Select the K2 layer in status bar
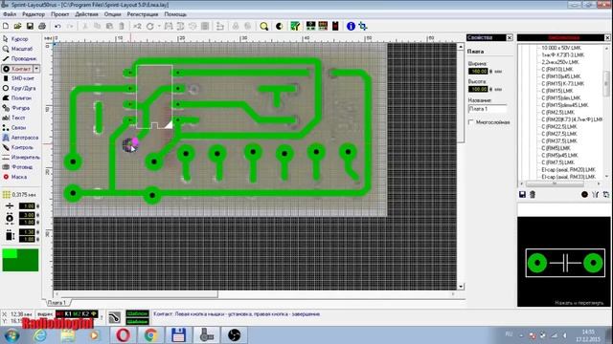Image resolution: width=613 pixels, height=344 pixels. point(85,313)
